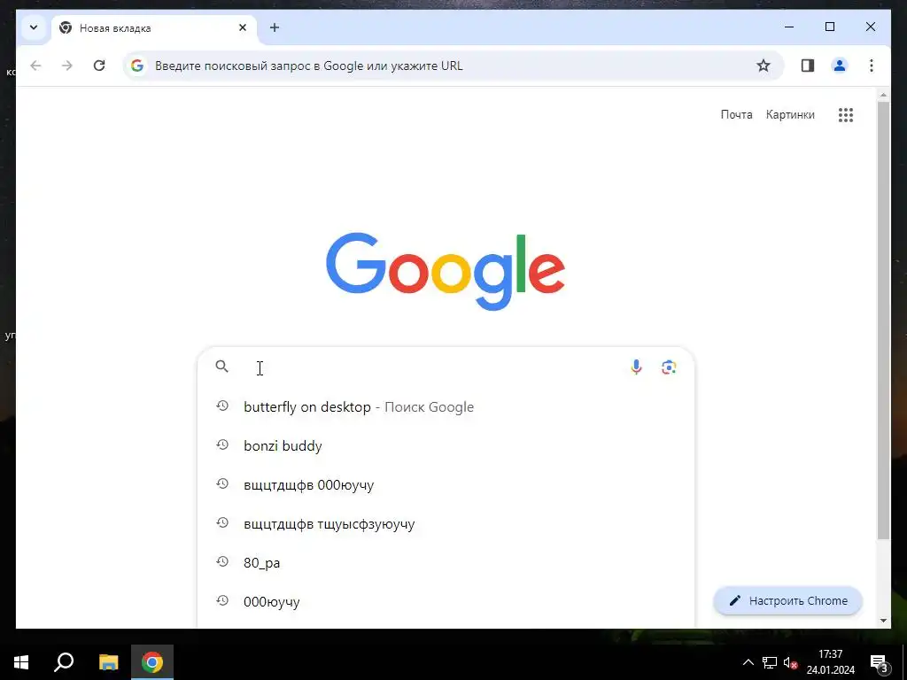Open the Google apps grid
The width and height of the screenshot is (907, 680).
[x=846, y=114]
